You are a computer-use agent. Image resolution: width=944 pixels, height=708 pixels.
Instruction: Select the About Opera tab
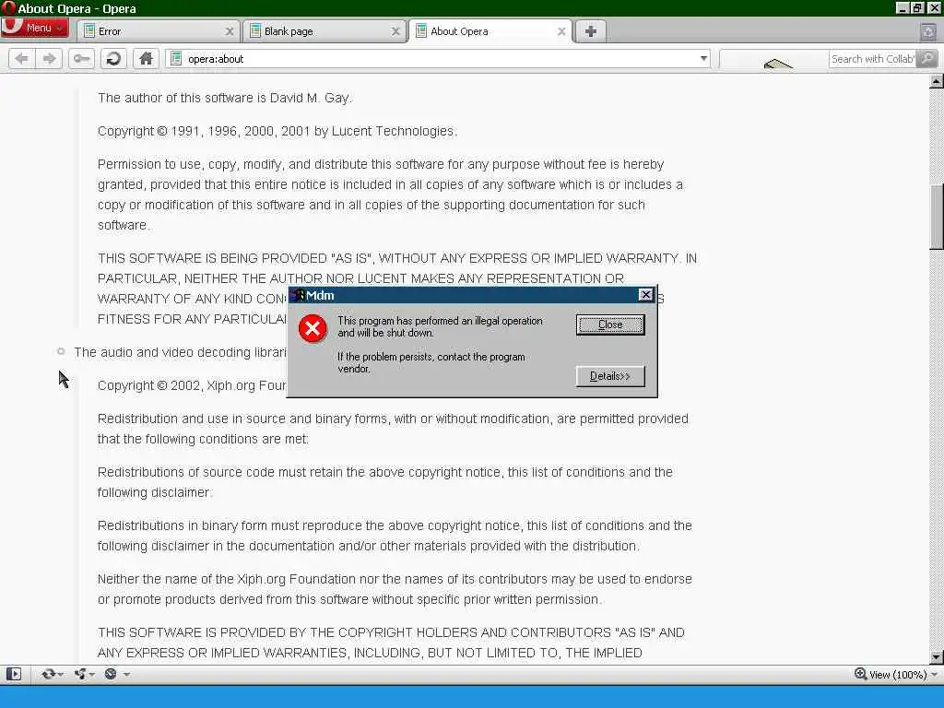click(x=490, y=31)
